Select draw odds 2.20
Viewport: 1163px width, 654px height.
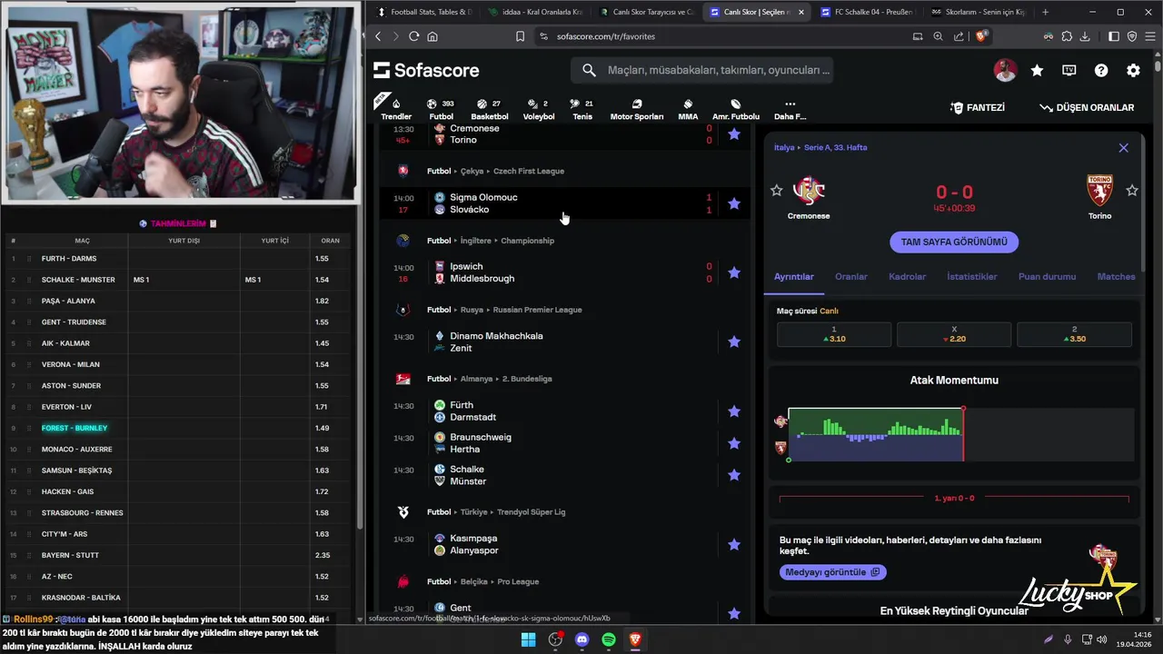(954, 334)
